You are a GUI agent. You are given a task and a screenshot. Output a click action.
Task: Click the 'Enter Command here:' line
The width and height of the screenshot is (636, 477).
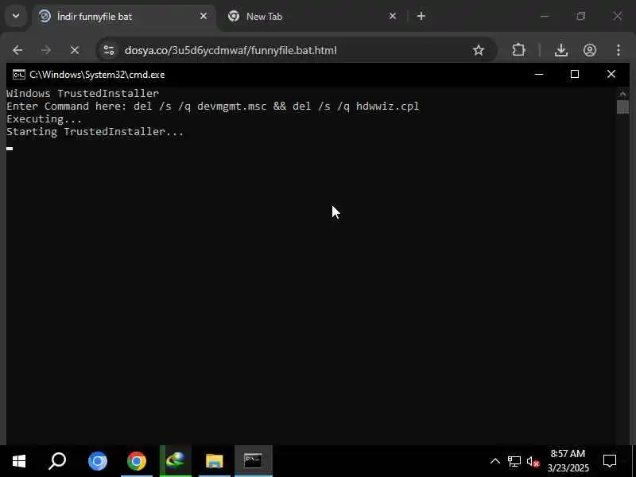[212, 107]
